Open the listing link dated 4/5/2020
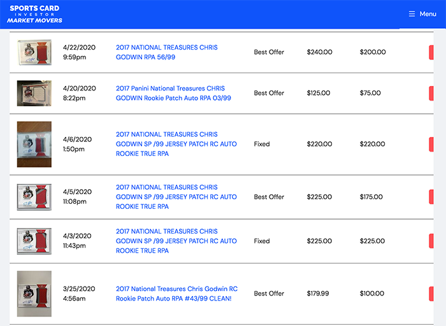446x326 pixels. (176, 197)
